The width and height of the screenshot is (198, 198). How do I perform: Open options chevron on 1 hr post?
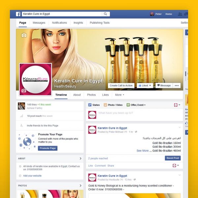tap(180, 127)
